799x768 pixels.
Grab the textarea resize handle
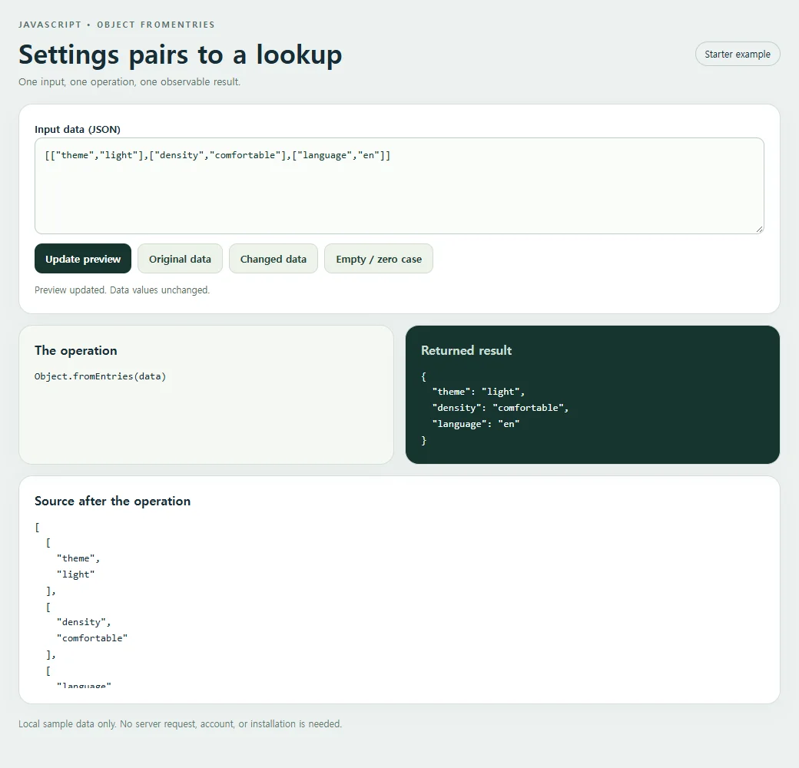pyautogui.click(x=759, y=229)
